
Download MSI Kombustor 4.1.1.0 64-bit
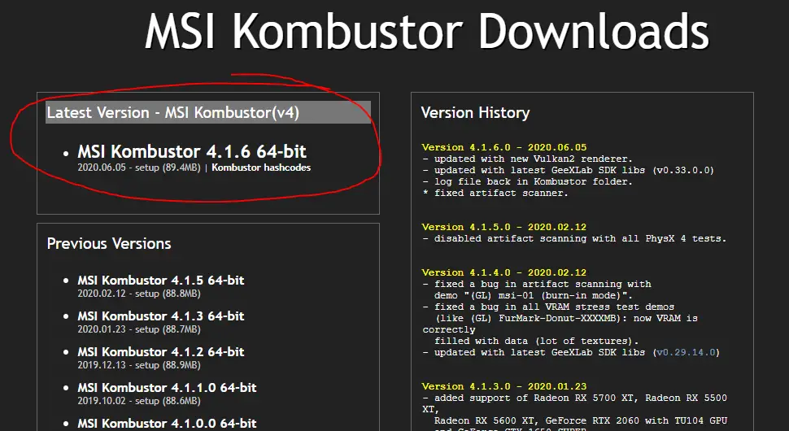pyautogui.click(x=167, y=387)
